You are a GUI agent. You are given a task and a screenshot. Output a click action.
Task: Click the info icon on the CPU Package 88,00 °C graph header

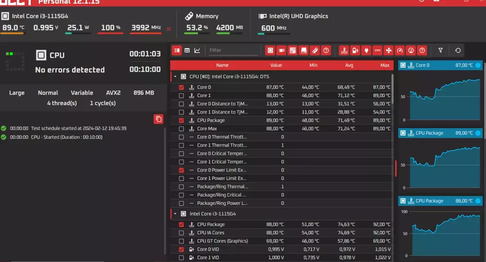pos(478,201)
